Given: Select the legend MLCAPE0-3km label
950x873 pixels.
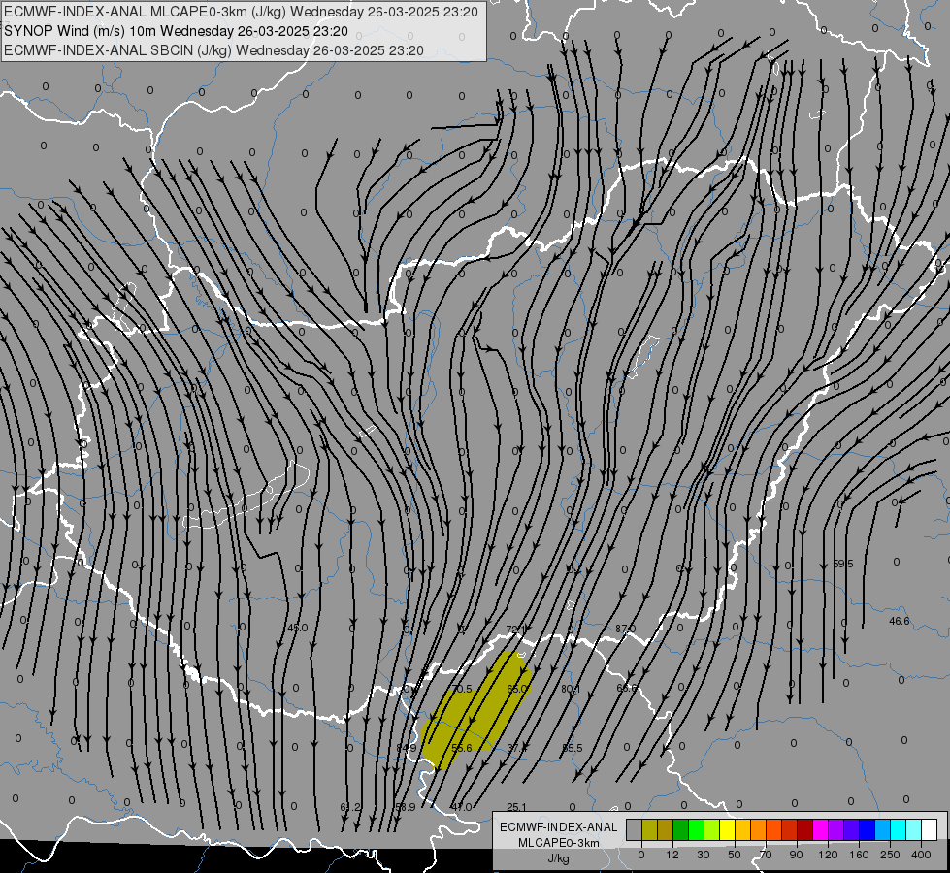Looking at the screenshot, I should (558, 843).
